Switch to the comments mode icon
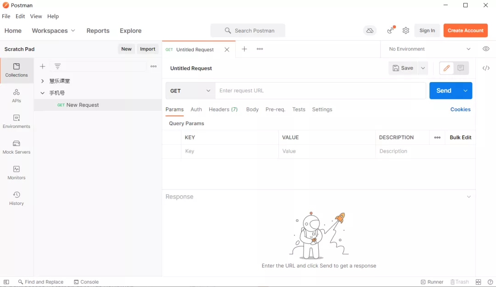 (x=461, y=68)
